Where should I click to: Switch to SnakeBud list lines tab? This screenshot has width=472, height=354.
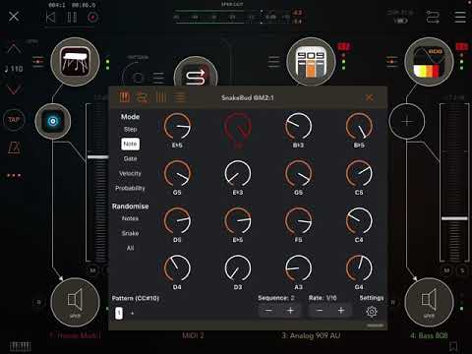(180, 97)
